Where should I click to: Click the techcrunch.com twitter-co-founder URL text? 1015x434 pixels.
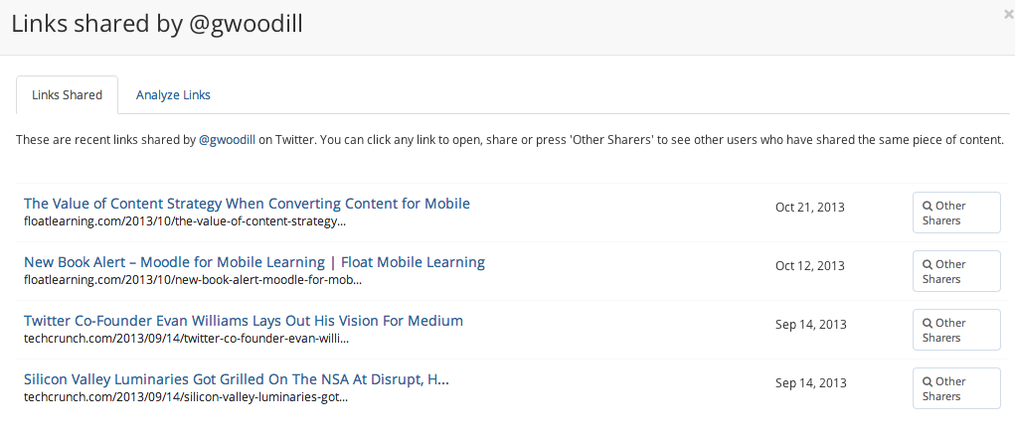point(186,339)
